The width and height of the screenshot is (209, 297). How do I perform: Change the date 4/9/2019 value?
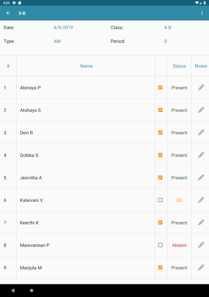[63, 28]
